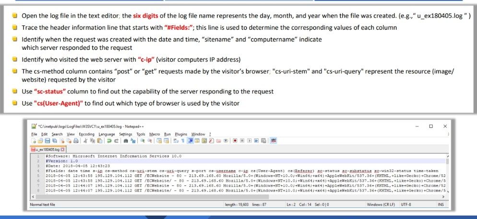The width and height of the screenshot is (477, 219).
Task: Open the Plugins menu
Action: [181, 134]
